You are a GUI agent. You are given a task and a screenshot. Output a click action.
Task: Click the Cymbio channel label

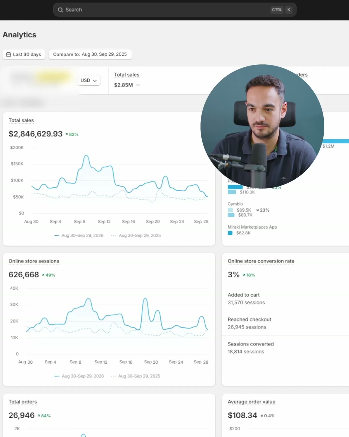(235, 204)
